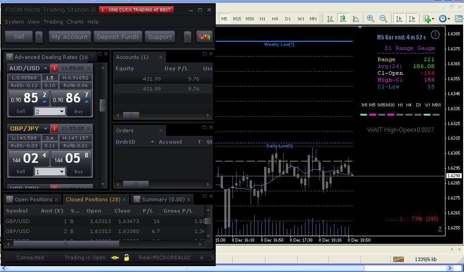Click Deposit Funds button

[x=118, y=37]
